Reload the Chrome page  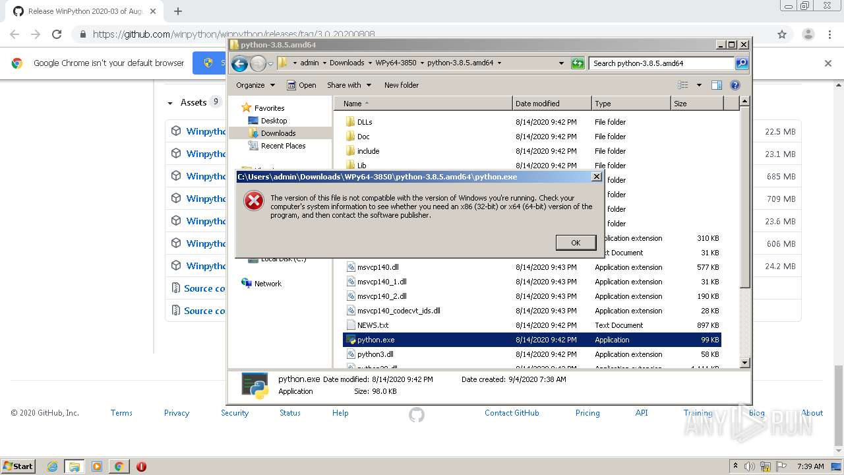[x=57, y=34]
